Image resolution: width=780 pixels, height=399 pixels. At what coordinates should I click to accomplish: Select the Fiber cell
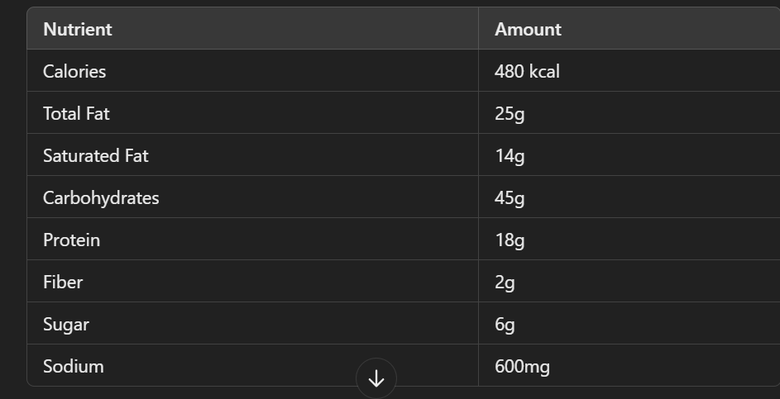coord(63,283)
